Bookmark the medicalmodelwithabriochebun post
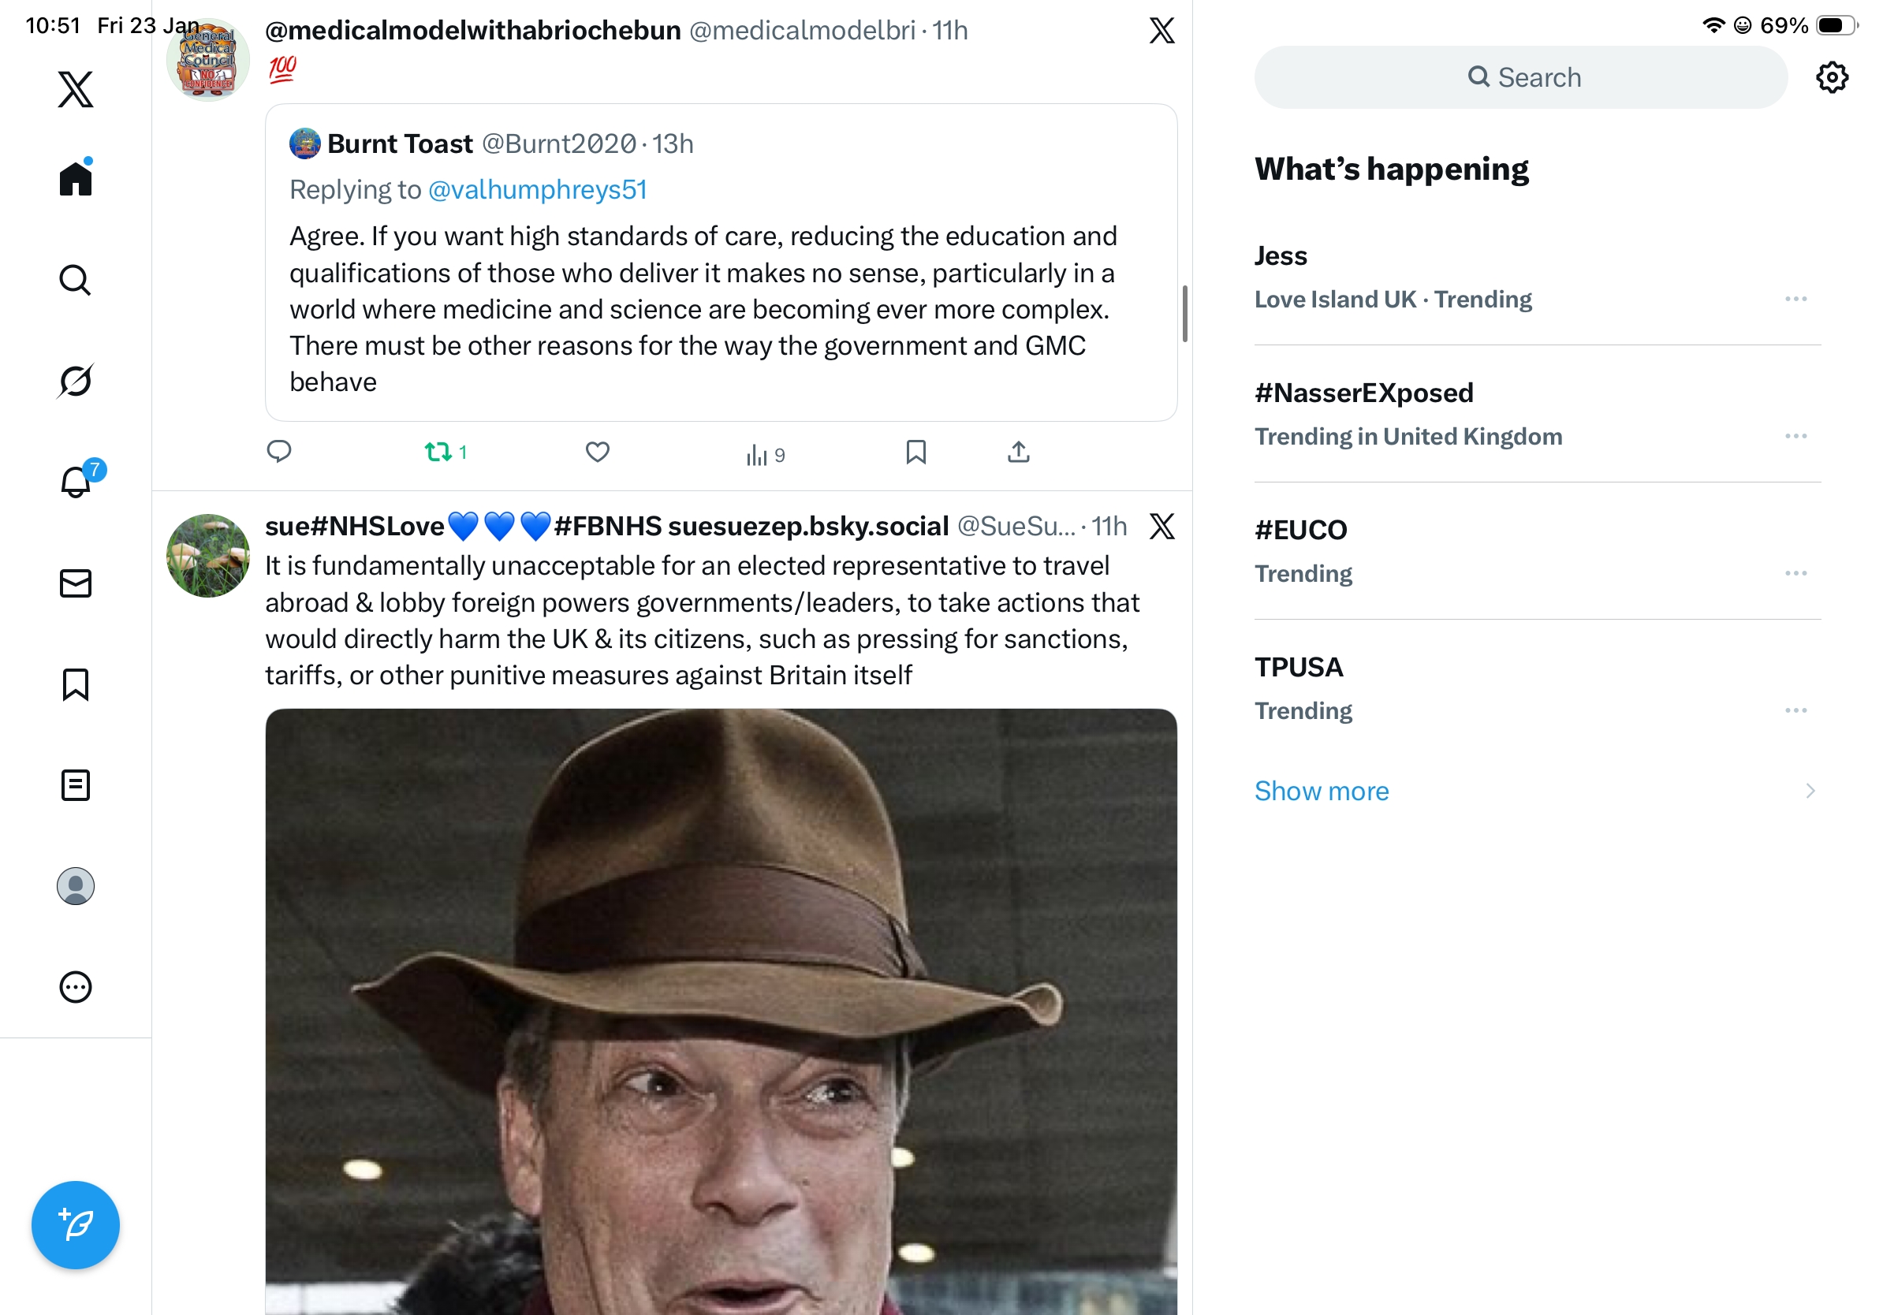Viewport: 1883px width, 1315px height. tap(915, 452)
